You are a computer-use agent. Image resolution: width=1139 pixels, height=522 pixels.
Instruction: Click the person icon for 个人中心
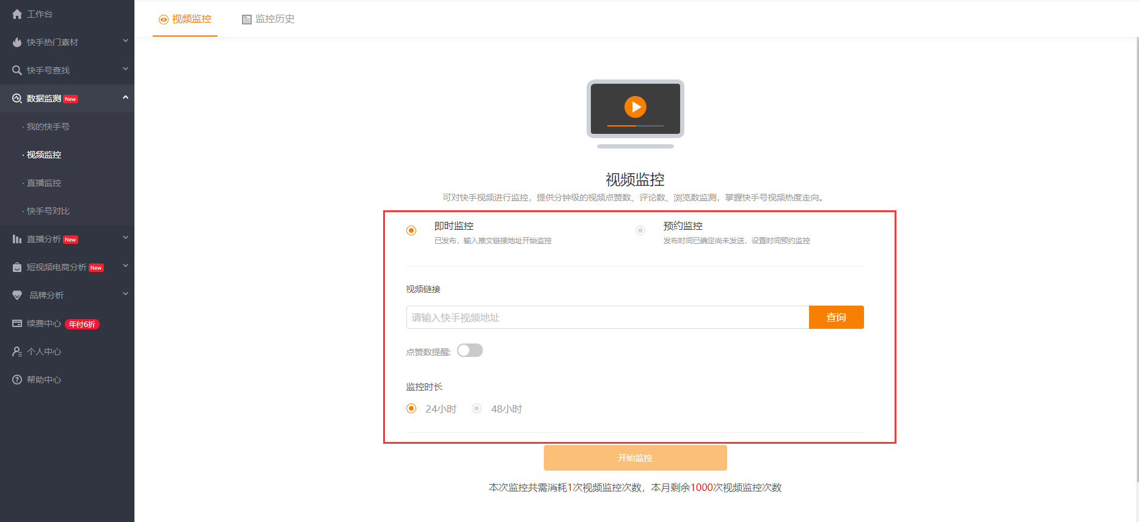17,351
